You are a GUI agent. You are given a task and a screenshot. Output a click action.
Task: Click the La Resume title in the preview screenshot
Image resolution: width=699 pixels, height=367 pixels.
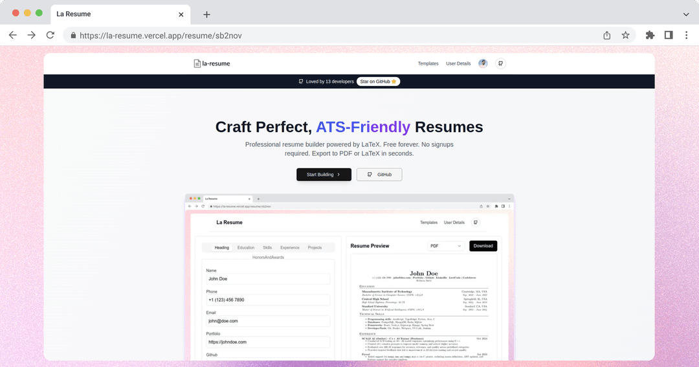pyautogui.click(x=229, y=223)
